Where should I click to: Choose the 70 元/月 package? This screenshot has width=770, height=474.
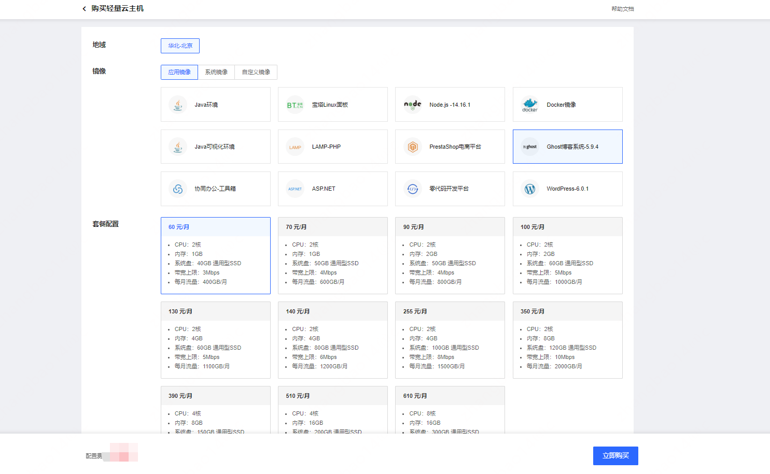pos(333,255)
